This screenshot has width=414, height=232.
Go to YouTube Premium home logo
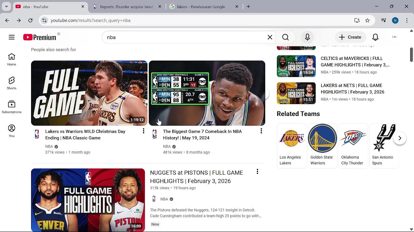pyautogui.click(x=40, y=37)
